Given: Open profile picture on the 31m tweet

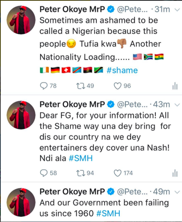Looking at the screenshot, I should [21, 20].
